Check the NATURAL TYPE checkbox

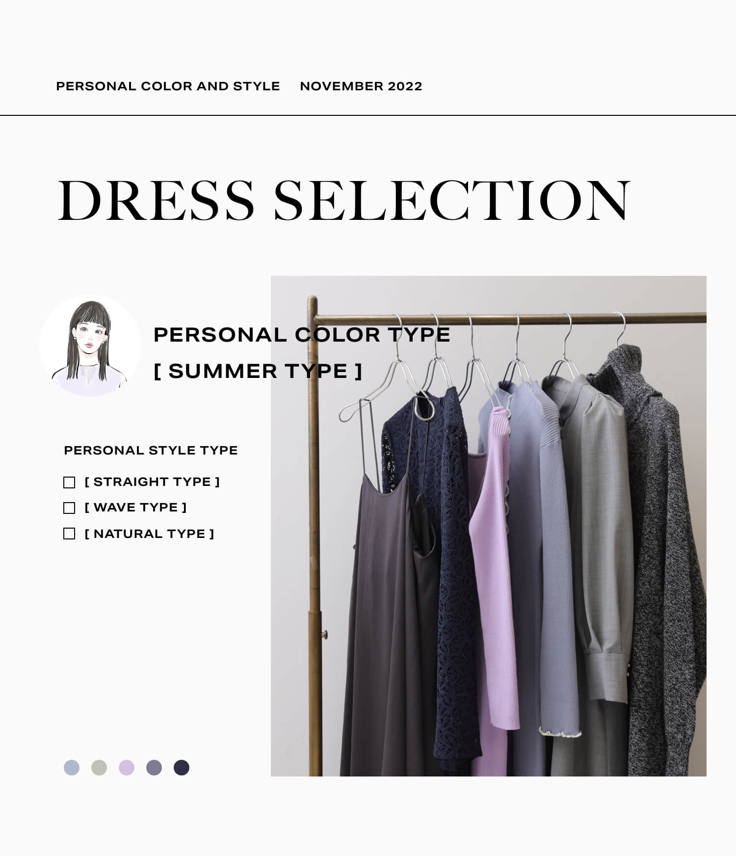(69, 534)
